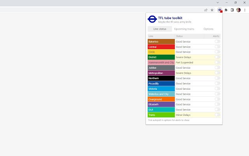
Task: Toggle alerts for Jubilee line
Action: click(x=217, y=67)
